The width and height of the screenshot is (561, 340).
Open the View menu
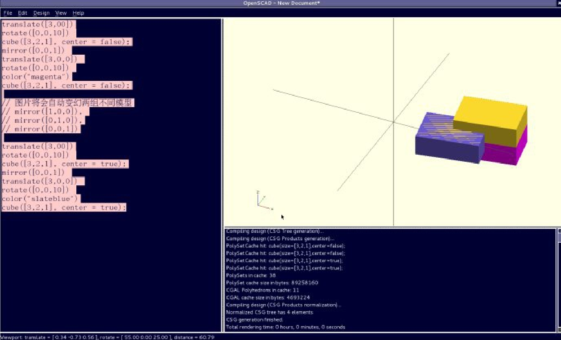[x=61, y=13]
